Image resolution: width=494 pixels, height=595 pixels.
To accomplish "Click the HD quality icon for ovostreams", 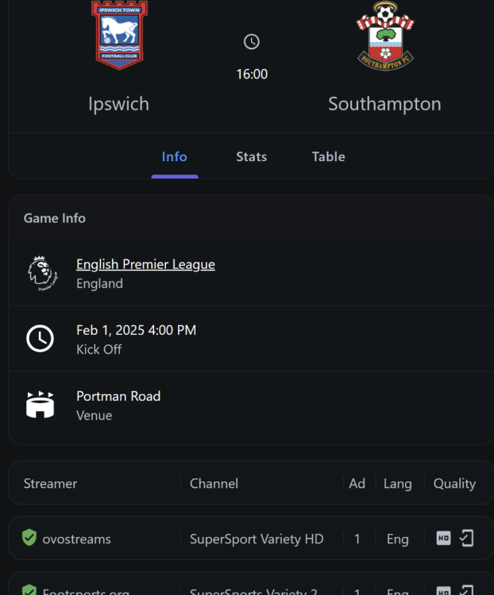I will point(444,539).
